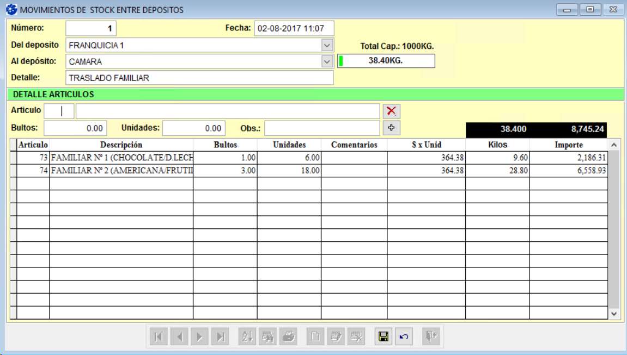
Task: Click the next record arrow icon
Action: tap(199, 337)
